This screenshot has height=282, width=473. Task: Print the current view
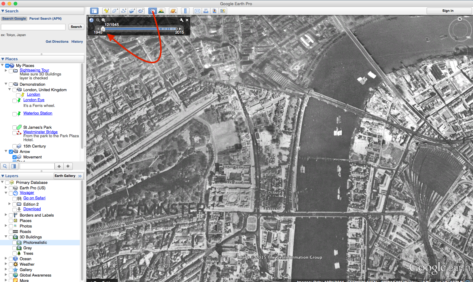tap(206, 11)
